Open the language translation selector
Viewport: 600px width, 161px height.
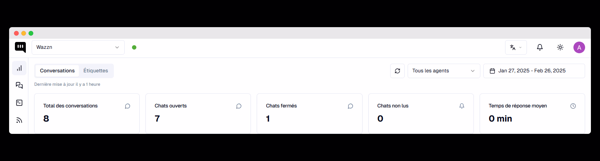pyautogui.click(x=516, y=47)
